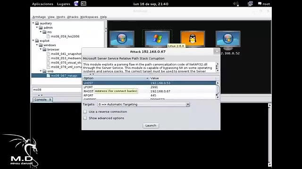Click the admin folder icon
Screen dimensions: 302x169
[41, 28]
